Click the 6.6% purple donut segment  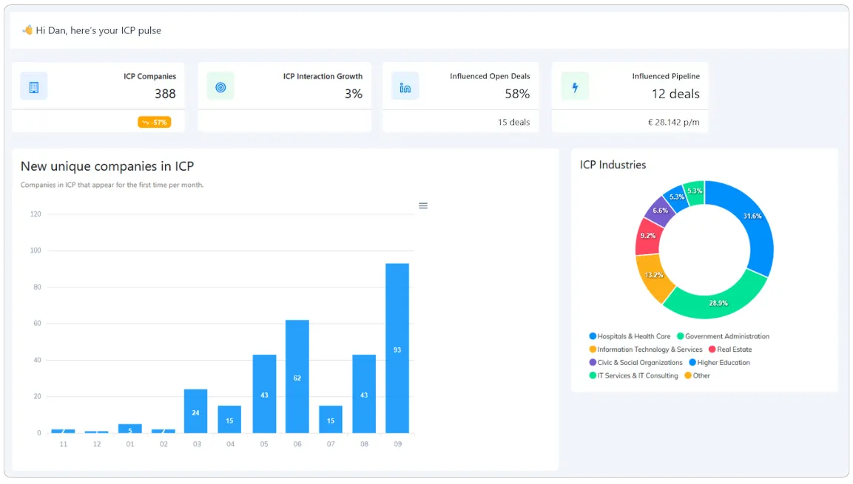[660, 210]
